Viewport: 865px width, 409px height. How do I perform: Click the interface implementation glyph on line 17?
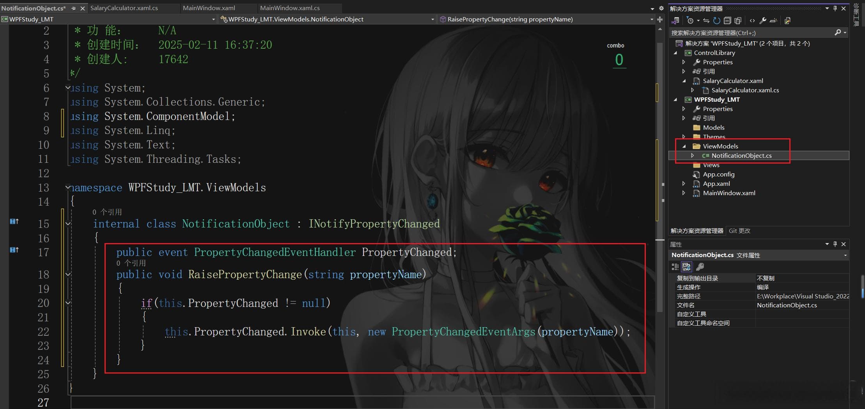coord(14,250)
